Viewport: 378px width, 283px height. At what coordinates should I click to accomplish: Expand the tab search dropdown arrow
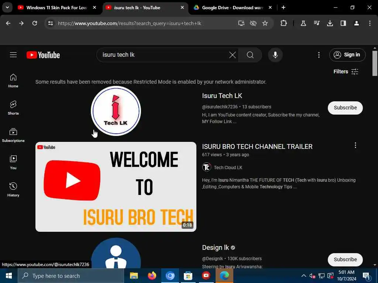[7, 7]
